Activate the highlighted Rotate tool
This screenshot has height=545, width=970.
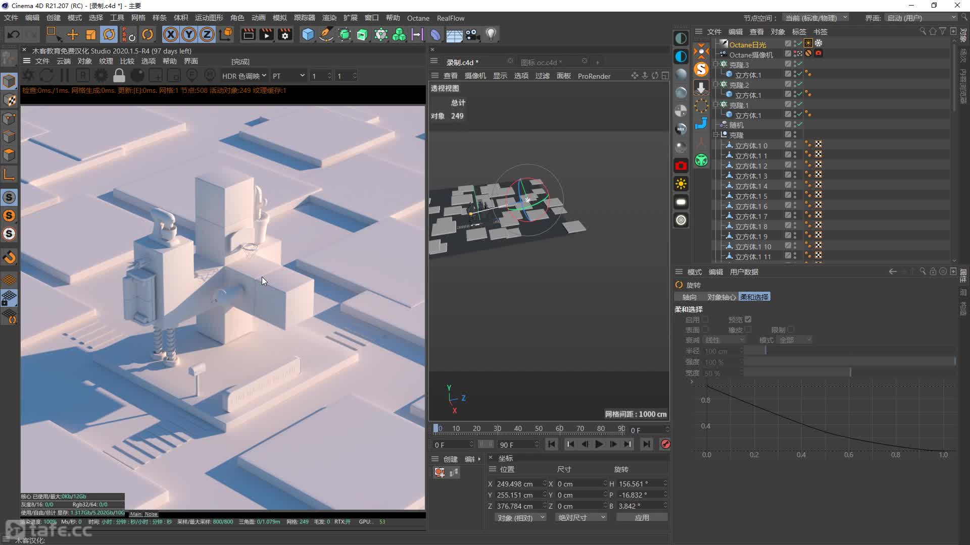[x=109, y=34]
